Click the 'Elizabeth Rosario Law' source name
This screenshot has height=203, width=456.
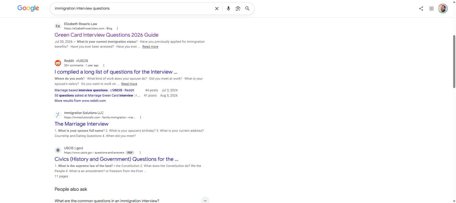tap(81, 24)
